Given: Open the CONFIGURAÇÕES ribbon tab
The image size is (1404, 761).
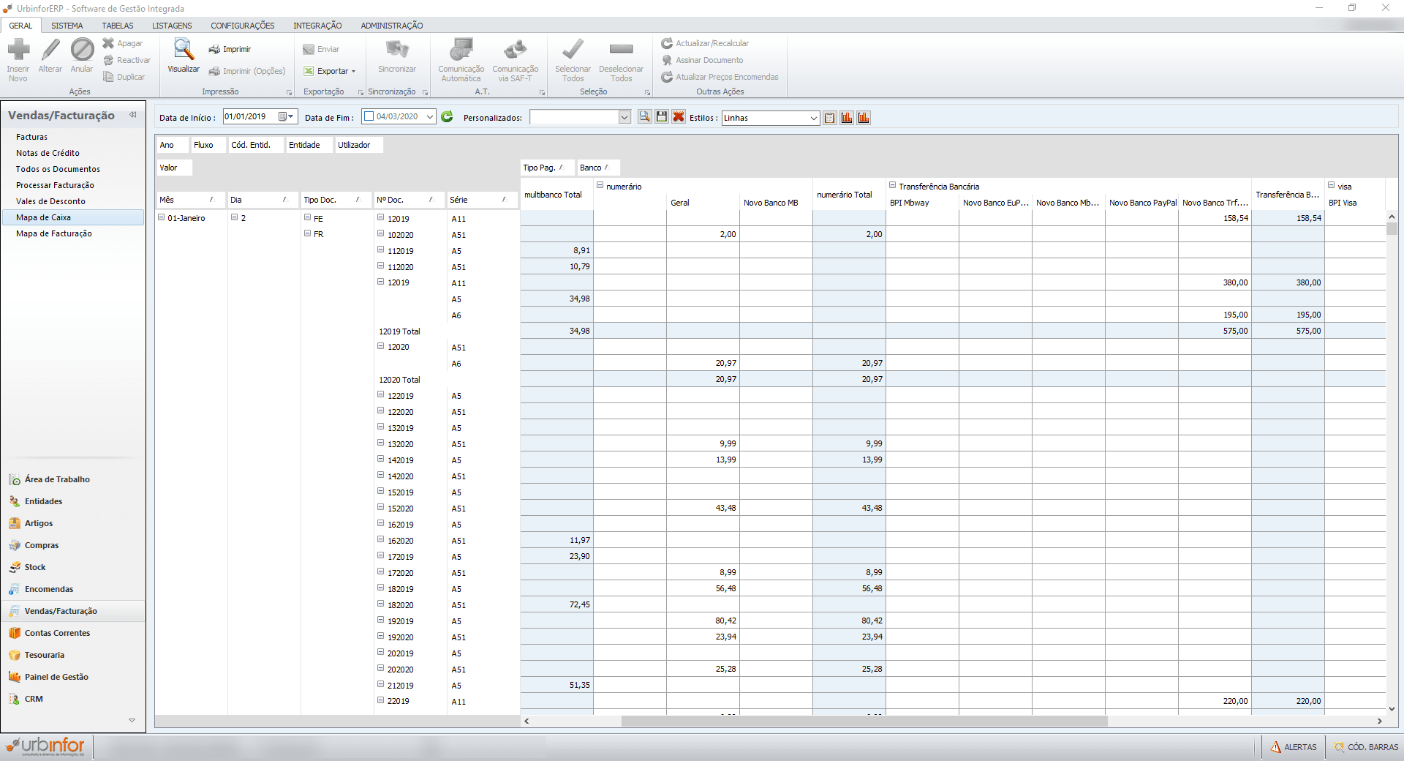Looking at the screenshot, I should coord(243,26).
